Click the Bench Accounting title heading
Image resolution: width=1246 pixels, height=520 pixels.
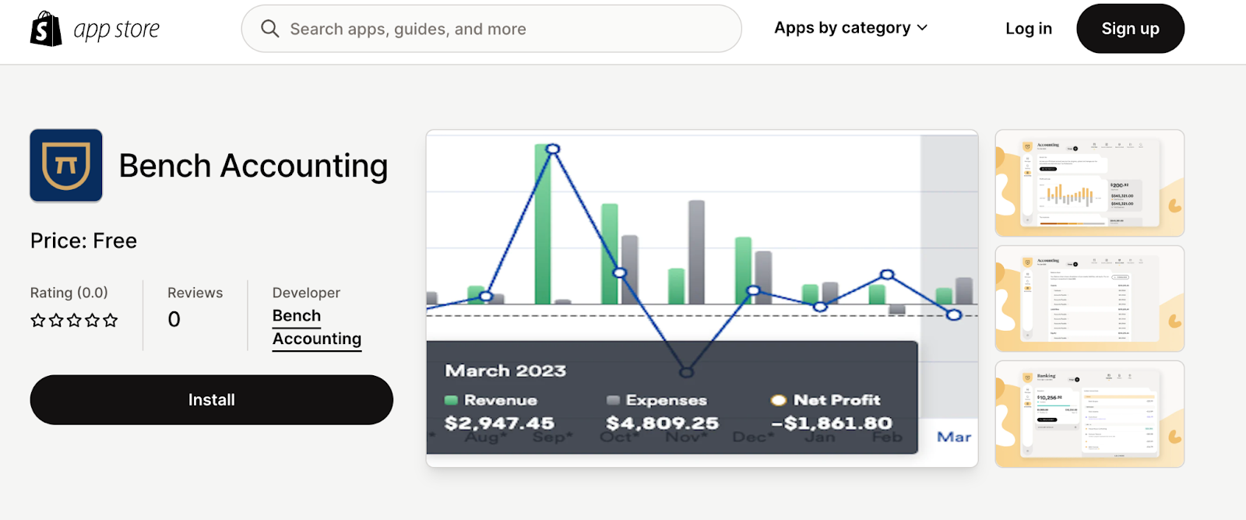[x=253, y=166]
